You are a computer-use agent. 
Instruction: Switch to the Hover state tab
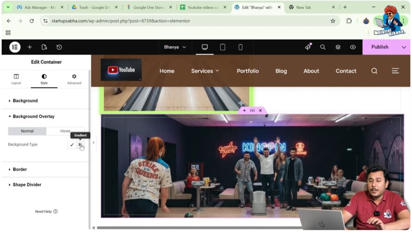[65, 131]
